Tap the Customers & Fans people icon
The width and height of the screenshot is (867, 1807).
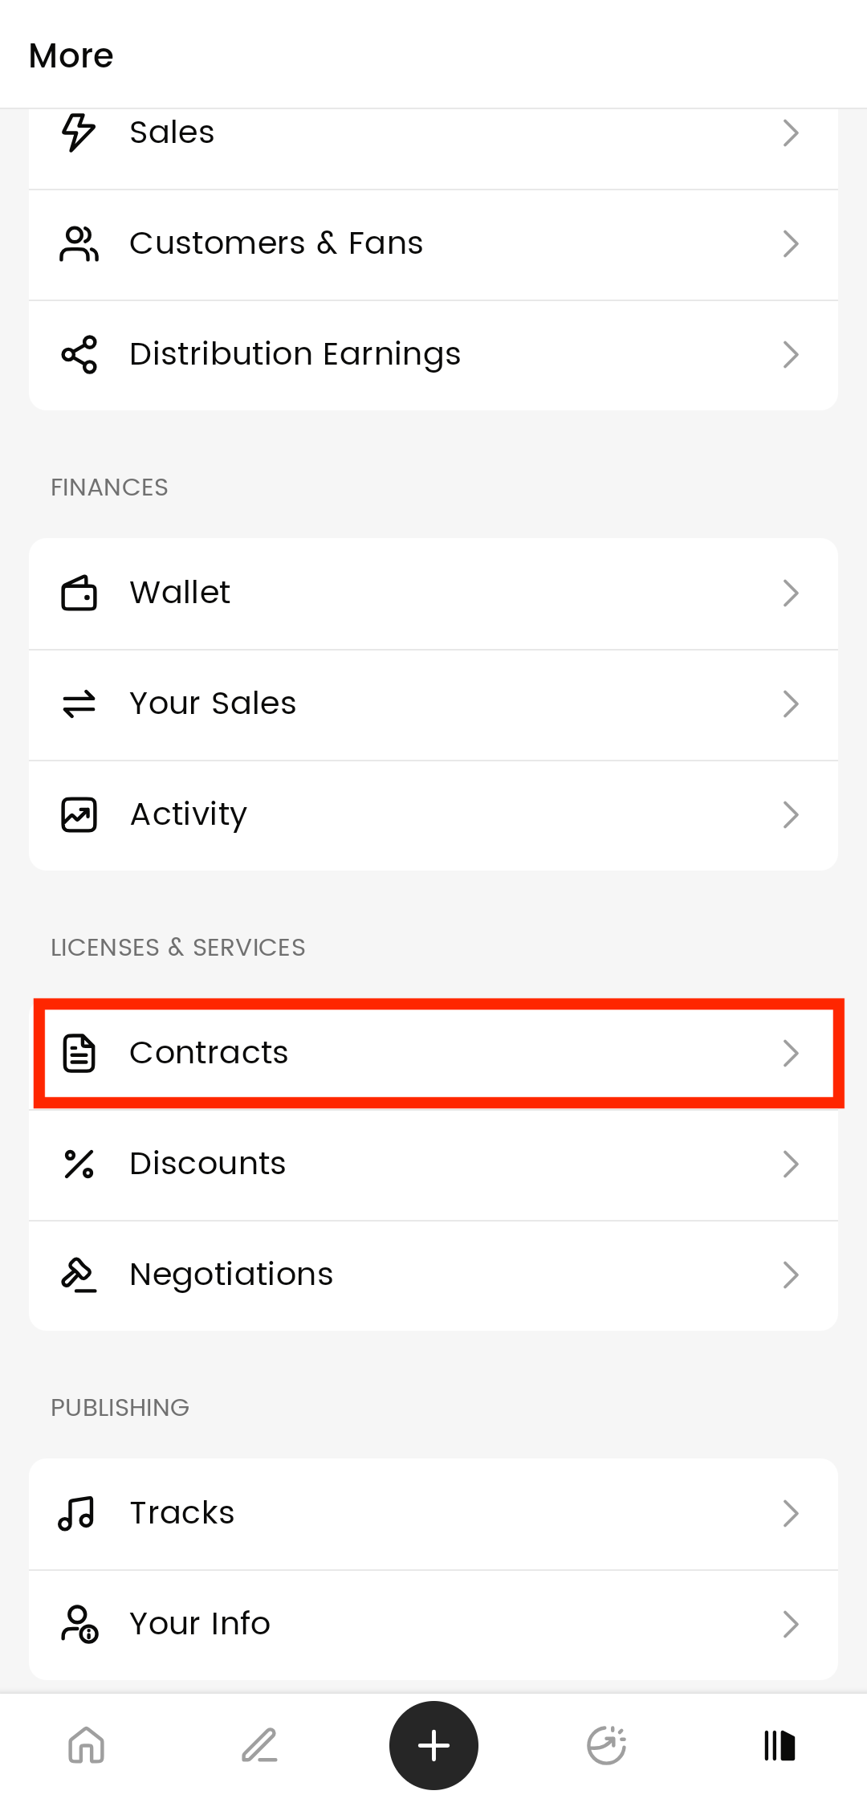[79, 244]
